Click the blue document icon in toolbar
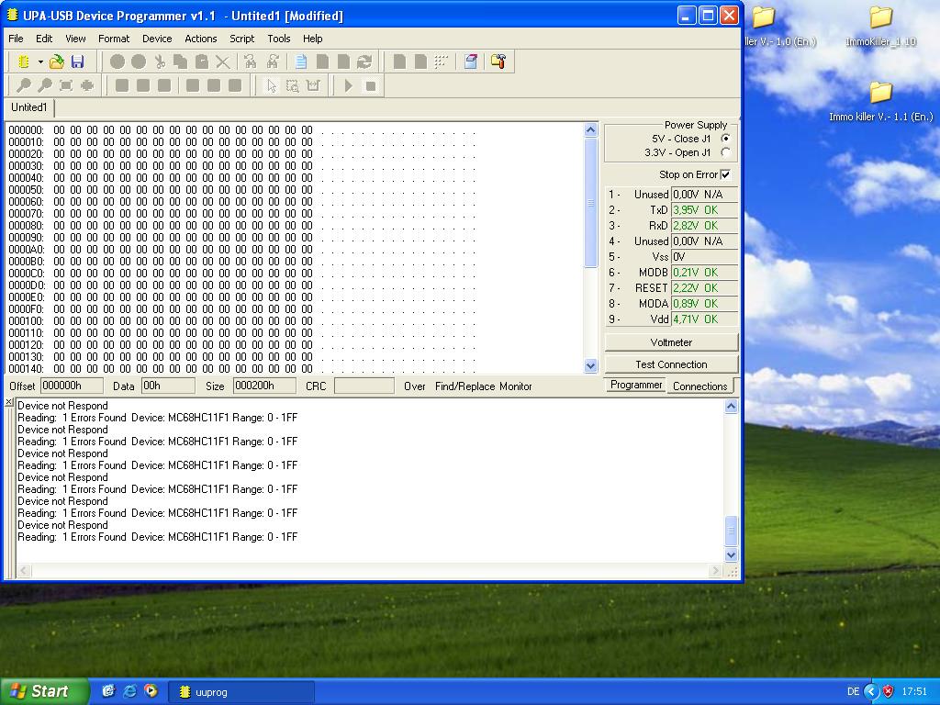 tap(301, 62)
